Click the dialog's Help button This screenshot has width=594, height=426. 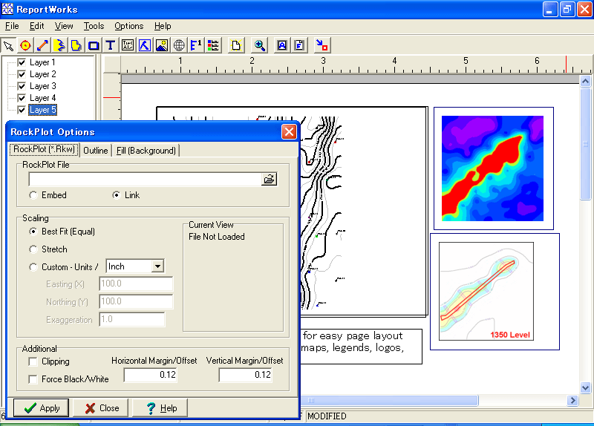[x=160, y=408]
